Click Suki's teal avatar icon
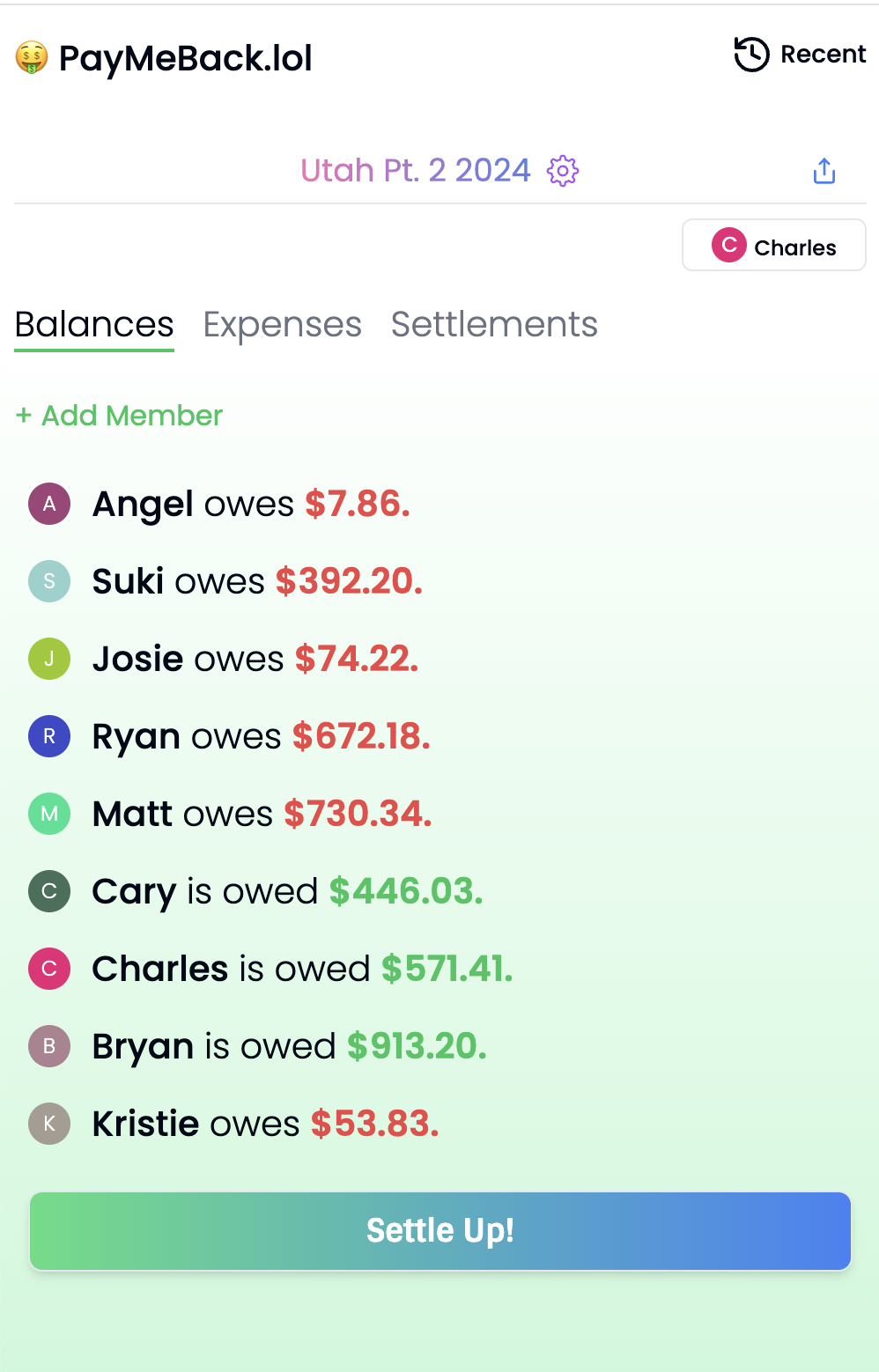This screenshot has height=1372, width=879. coord(49,581)
